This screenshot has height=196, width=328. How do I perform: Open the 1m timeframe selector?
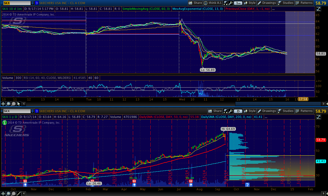pos(238,3)
